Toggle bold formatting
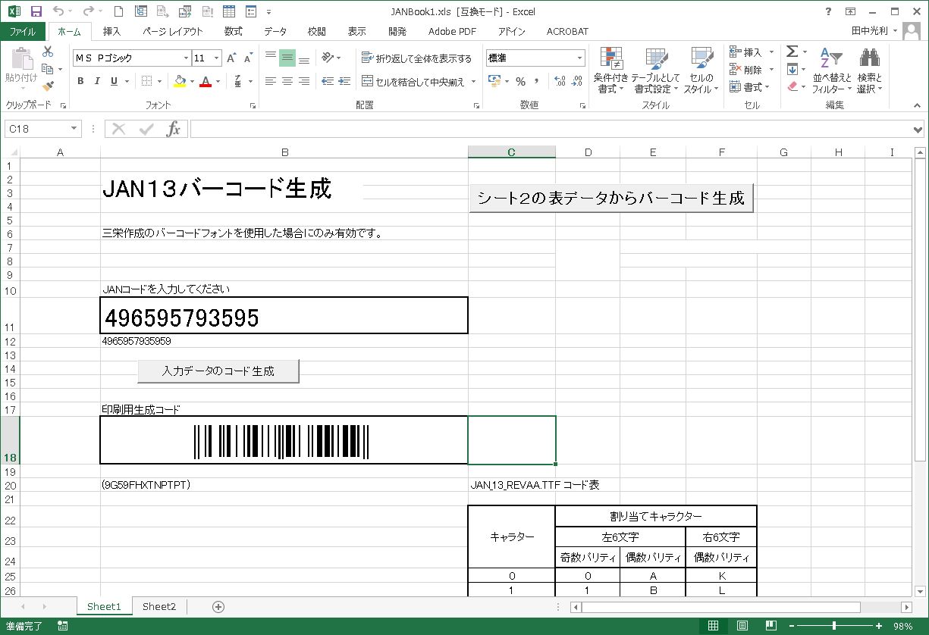Screen dimensions: 929x635 point(80,81)
